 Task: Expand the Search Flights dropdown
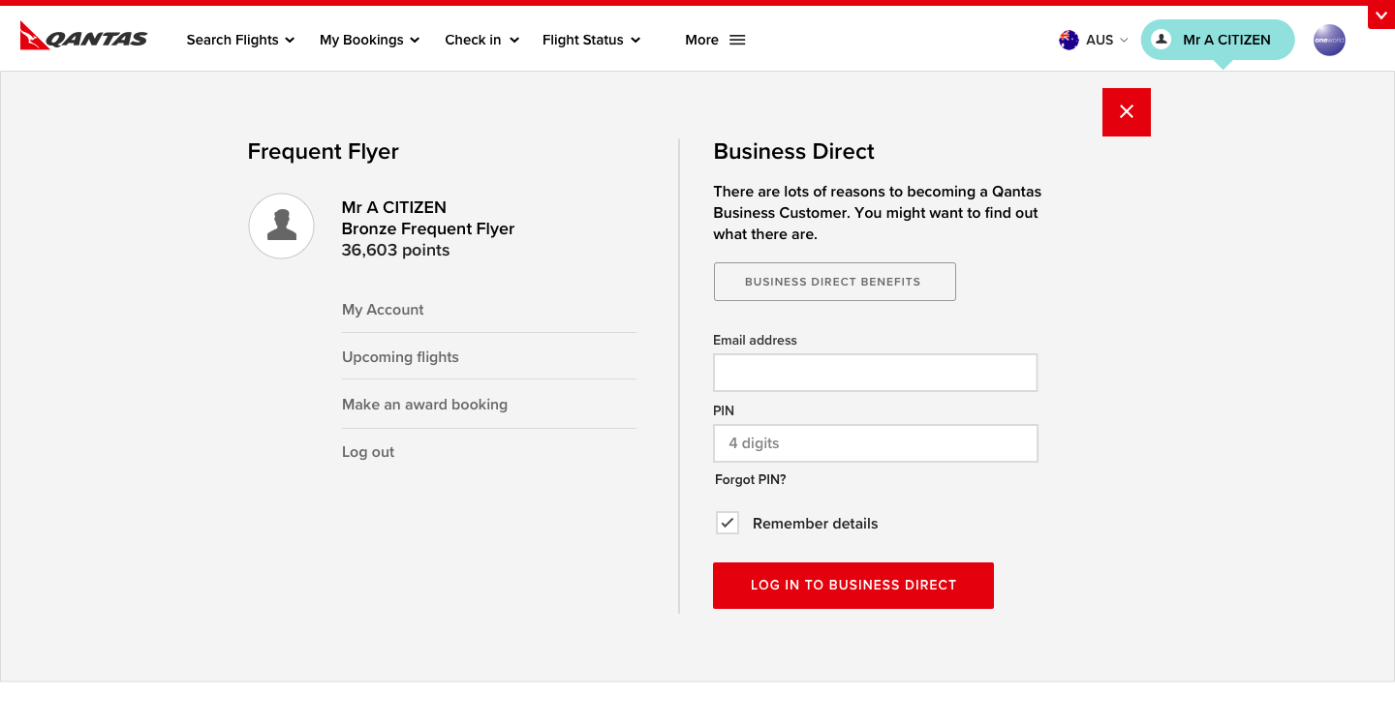pyautogui.click(x=240, y=40)
